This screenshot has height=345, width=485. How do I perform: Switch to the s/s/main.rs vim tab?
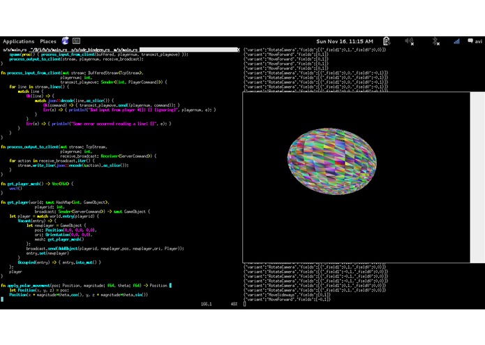[x=15, y=50]
